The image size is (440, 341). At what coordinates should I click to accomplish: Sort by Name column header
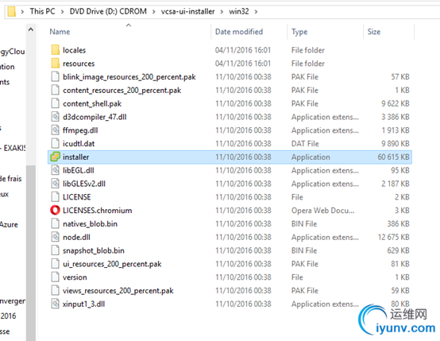[60, 32]
